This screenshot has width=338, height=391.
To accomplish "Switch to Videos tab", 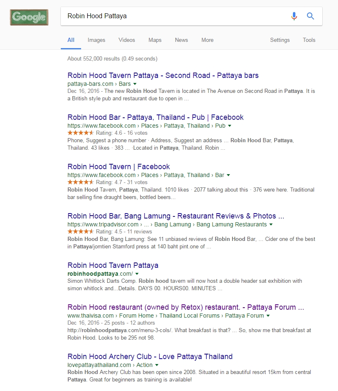I will [x=127, y=40].
